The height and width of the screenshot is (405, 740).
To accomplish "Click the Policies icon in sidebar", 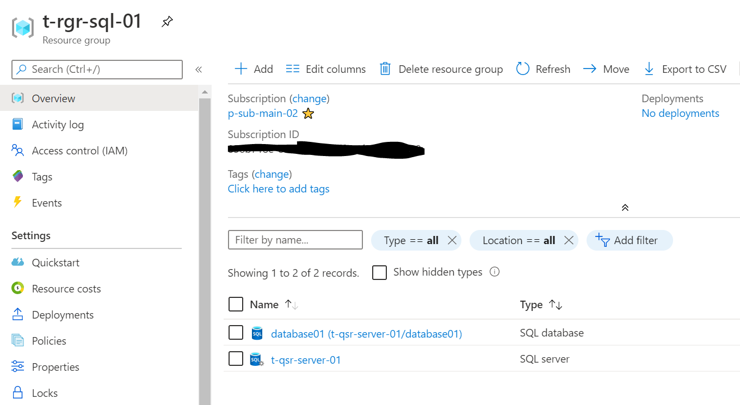I will coord(18,340).
